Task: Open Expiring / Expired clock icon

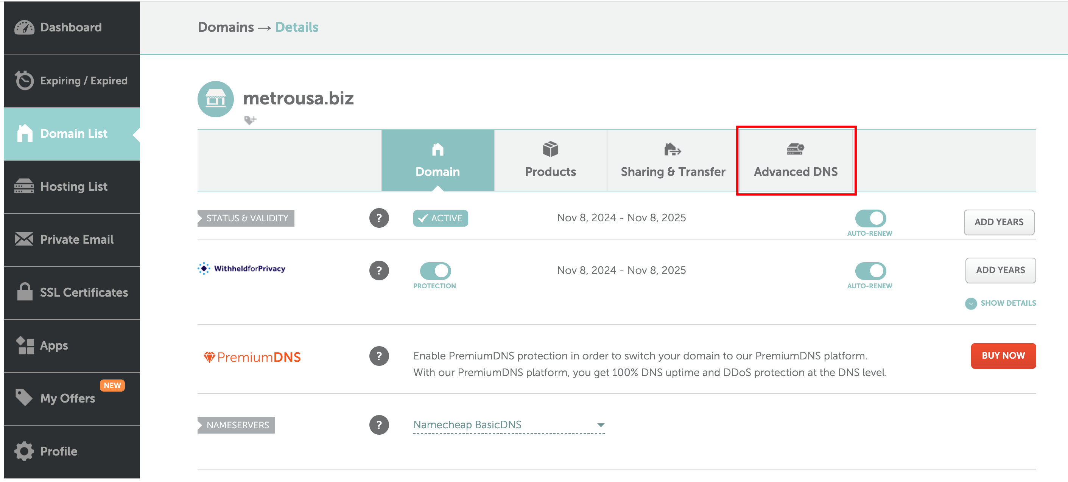Action: pos(24,81)
